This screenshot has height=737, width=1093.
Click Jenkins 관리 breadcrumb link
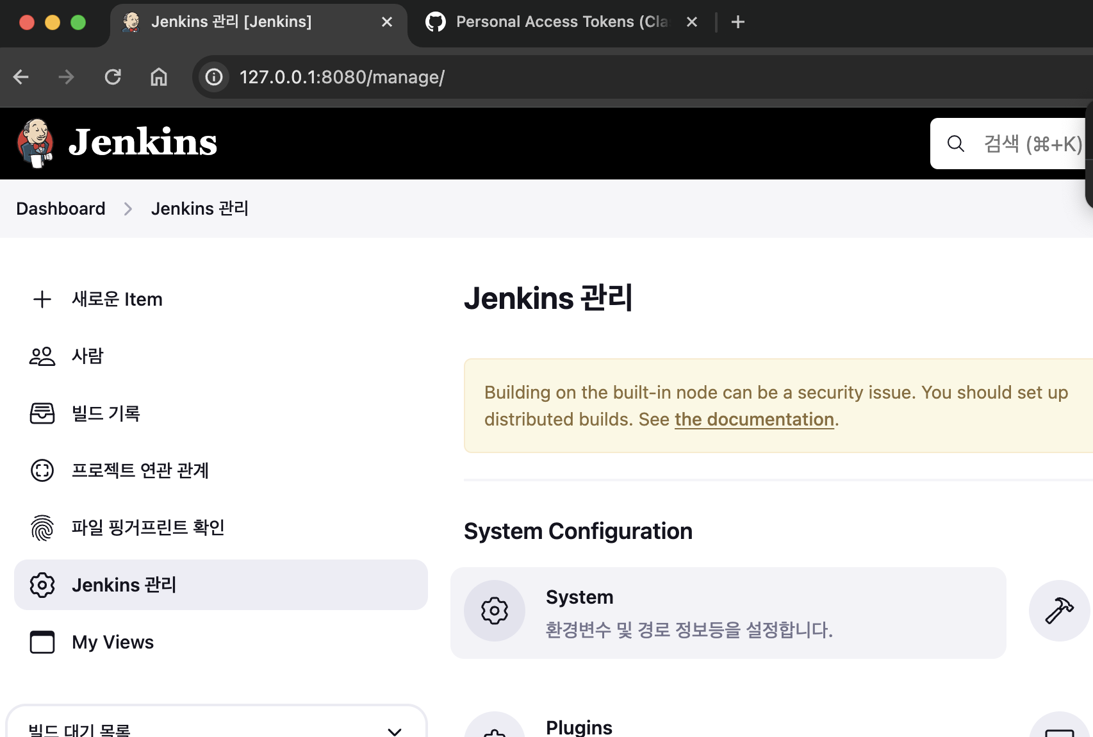200,209
